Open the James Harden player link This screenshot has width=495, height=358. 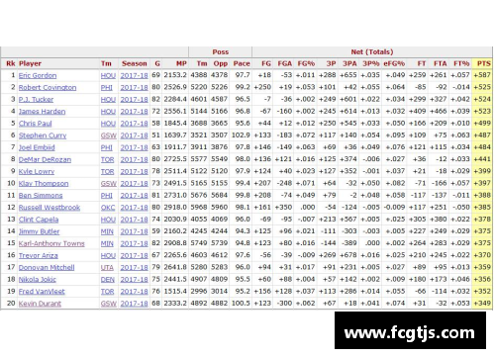(x=42, y=112)
